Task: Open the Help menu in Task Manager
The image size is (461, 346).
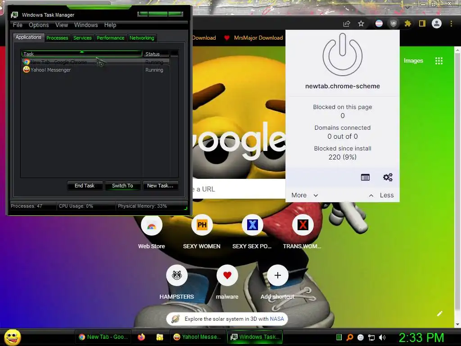Action: (110, 25)
